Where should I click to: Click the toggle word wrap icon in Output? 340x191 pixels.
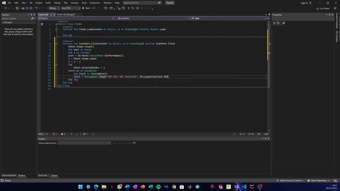[x=134, y=143]
